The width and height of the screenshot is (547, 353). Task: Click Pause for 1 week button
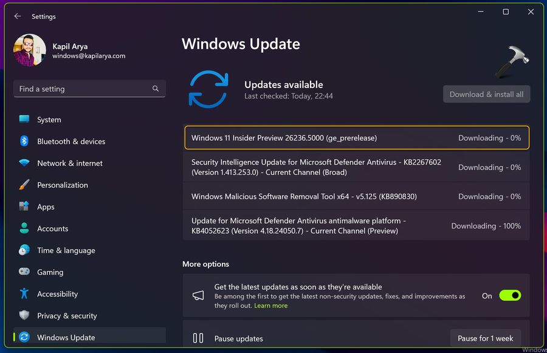(x=485, y=338)
